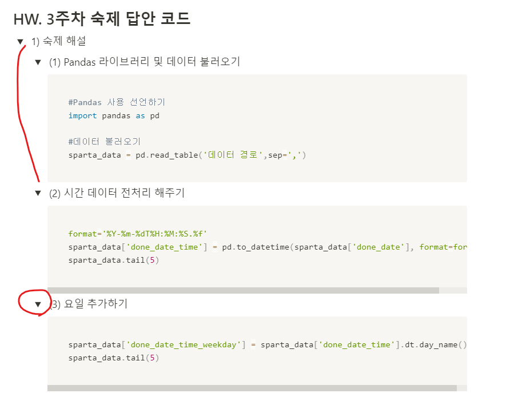Collapse the '(1) Pandas 라이브러리 및 데이터 불러오기' section arrow

38,62
